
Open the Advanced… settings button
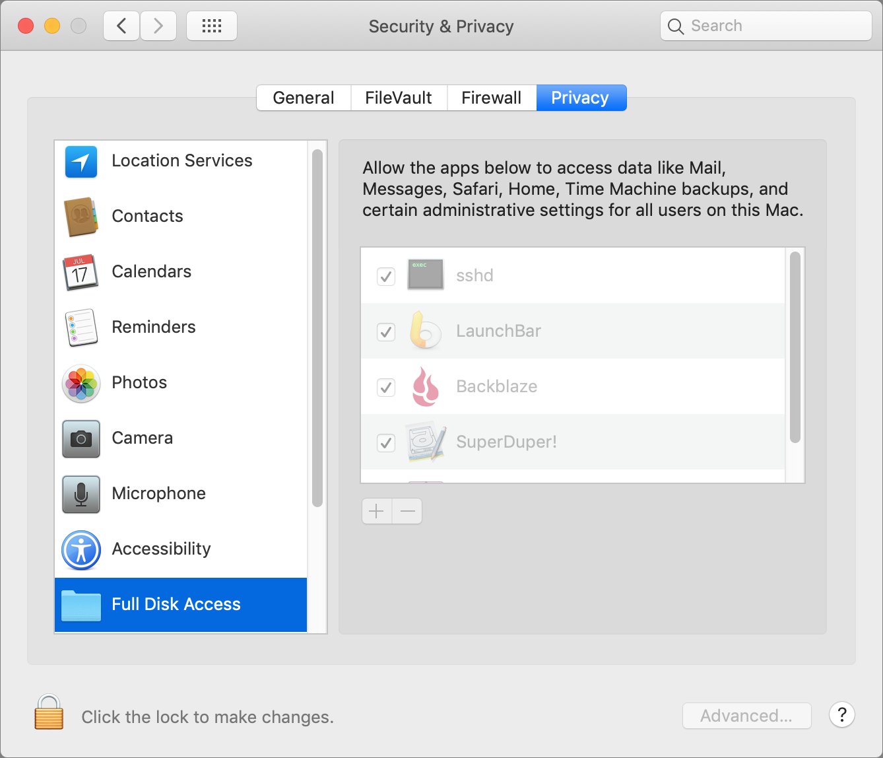pyautogui.click(x=747, y=716)
